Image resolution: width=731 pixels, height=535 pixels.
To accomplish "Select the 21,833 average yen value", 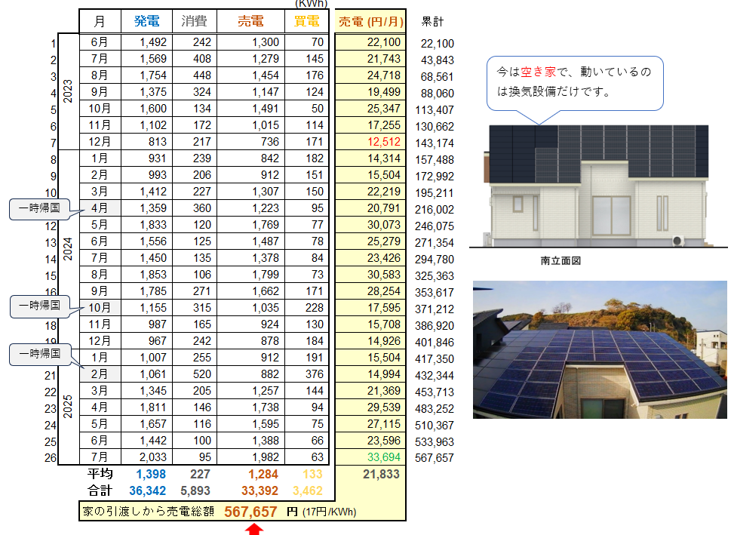I will coord(382,475).
